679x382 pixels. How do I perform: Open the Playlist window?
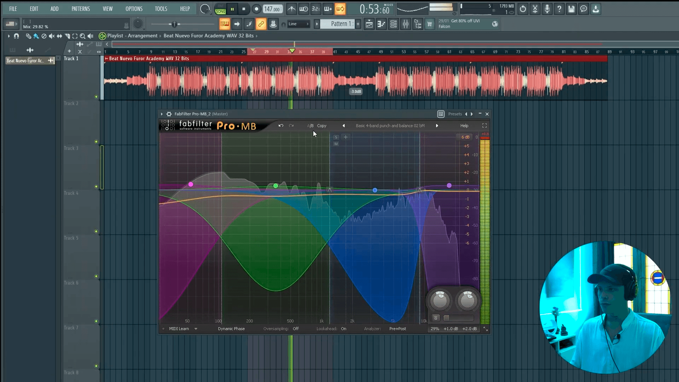[369, 24]
